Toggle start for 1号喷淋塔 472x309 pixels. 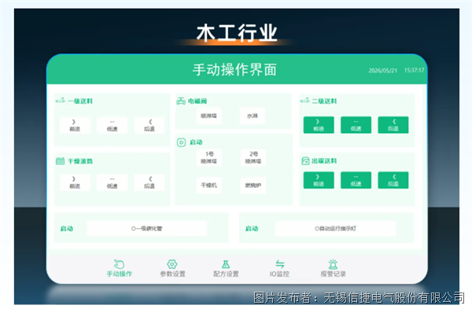click(x=209, y=158)
